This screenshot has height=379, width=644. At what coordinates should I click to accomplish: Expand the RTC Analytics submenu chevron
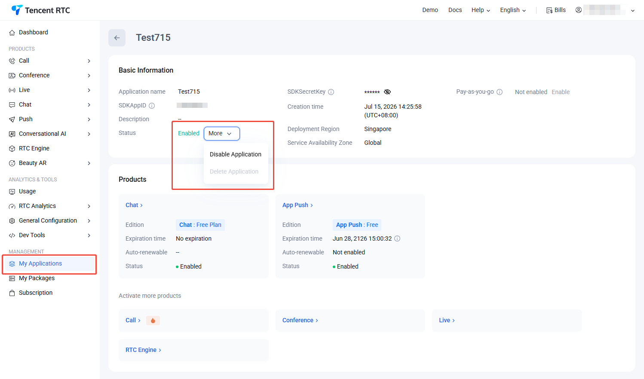89,206
